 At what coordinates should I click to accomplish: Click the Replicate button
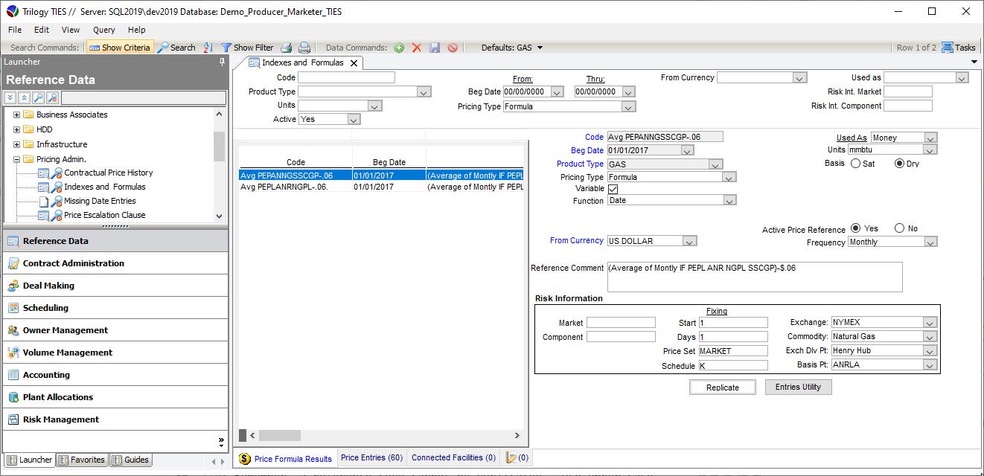pos(722,387)
